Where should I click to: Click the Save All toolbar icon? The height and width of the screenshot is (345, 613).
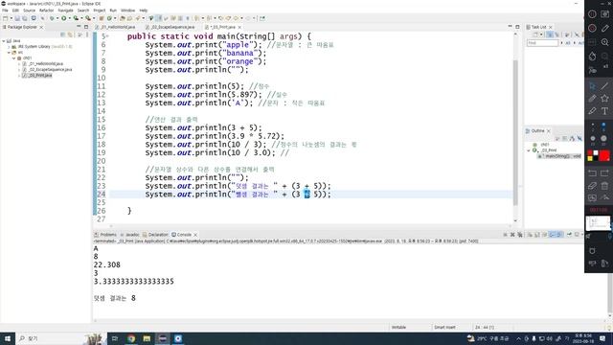coord(24,18)
